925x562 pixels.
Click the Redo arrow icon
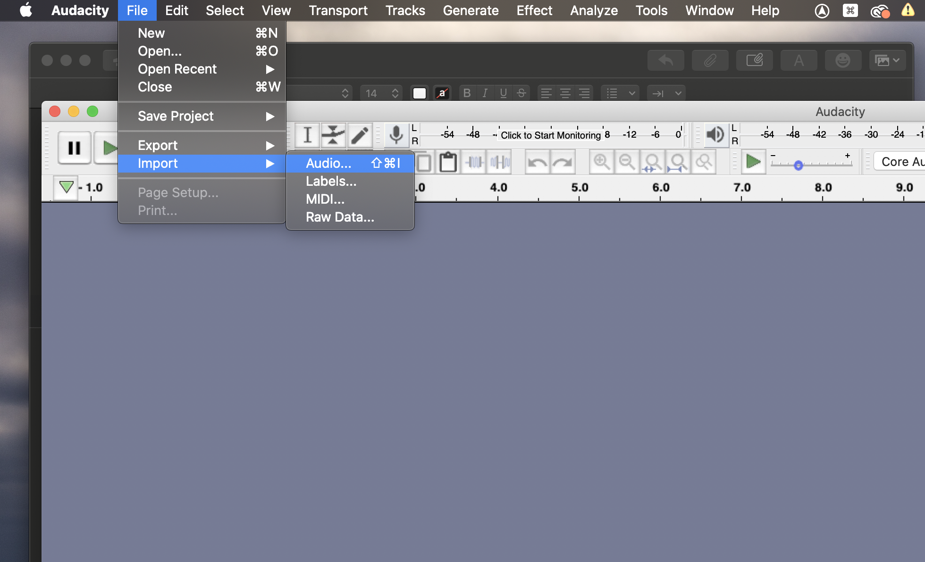point(563,162)
